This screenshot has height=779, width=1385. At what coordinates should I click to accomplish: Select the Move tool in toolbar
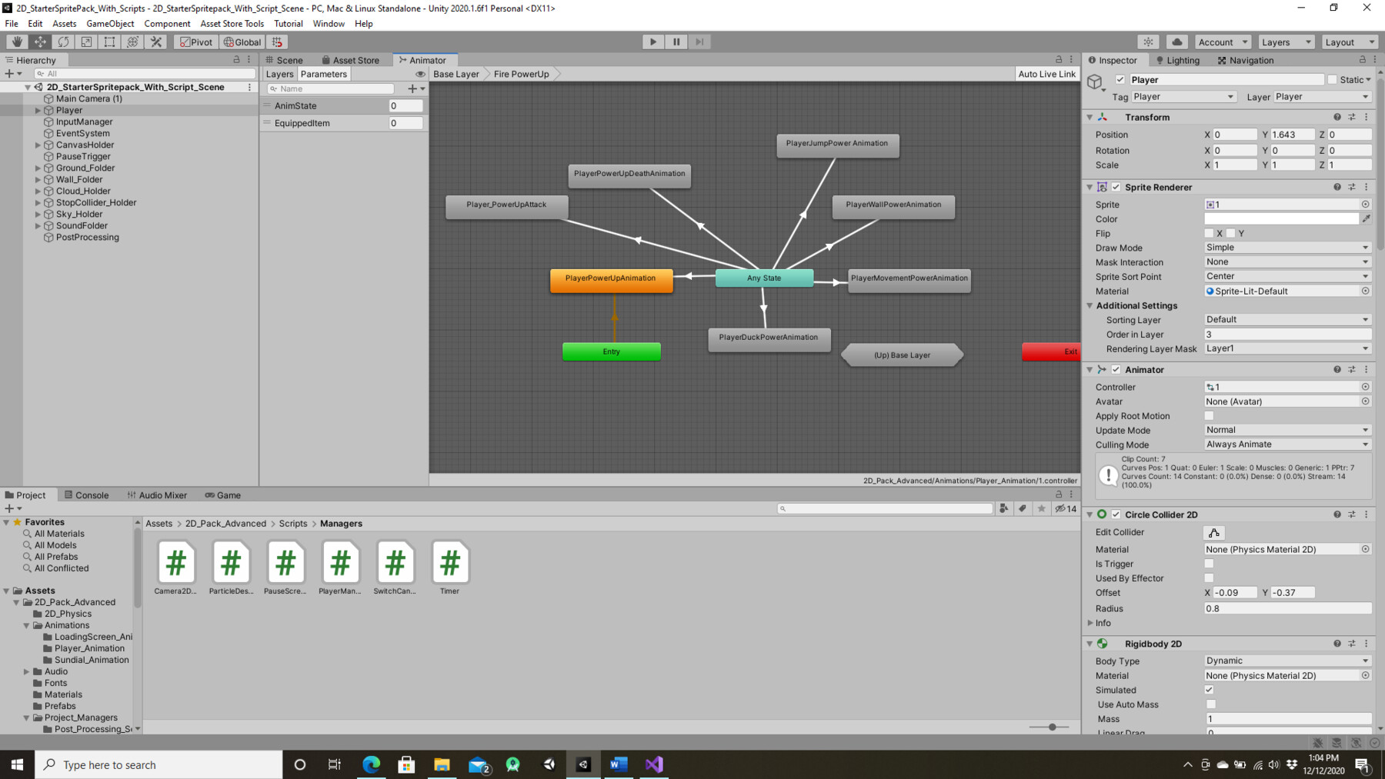[x=40, y=42]
